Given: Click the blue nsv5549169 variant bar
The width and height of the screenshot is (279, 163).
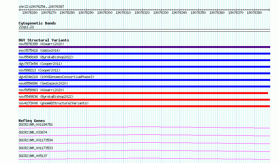Looking at the screenshot, I should 144,60.
